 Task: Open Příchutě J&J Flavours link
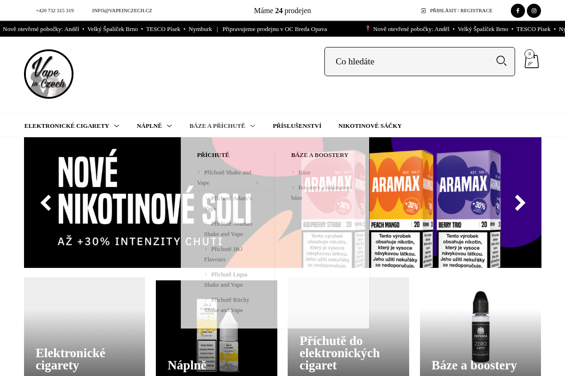[x=224, y=254]
